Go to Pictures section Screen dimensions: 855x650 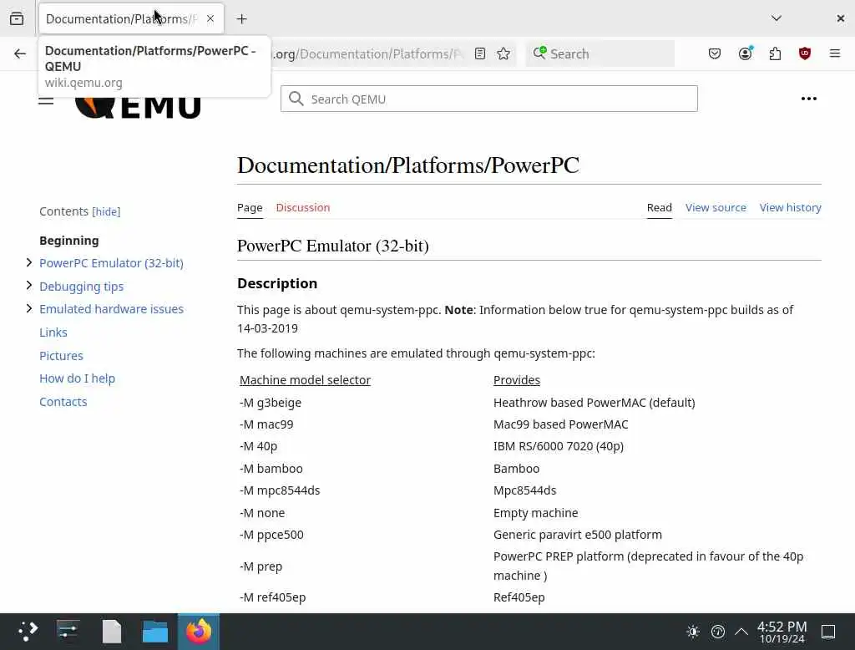61,356
